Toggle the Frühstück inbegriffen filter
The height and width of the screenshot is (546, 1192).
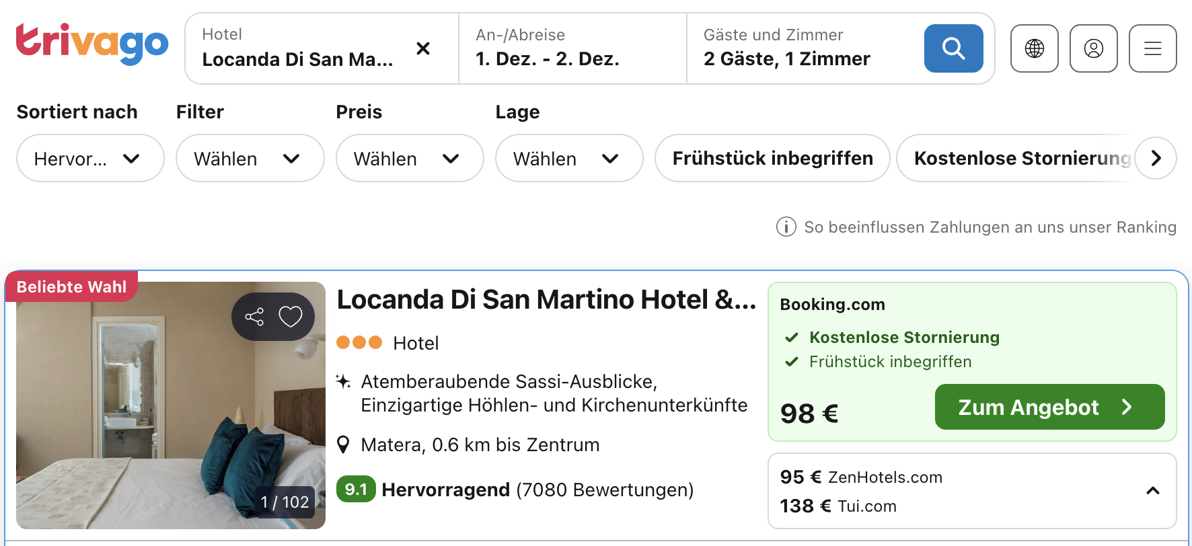(772, 159)
